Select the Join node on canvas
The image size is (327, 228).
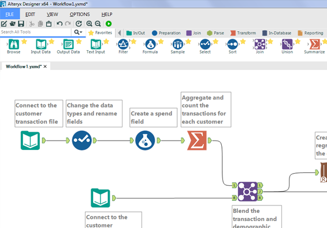tap(247, 192)
